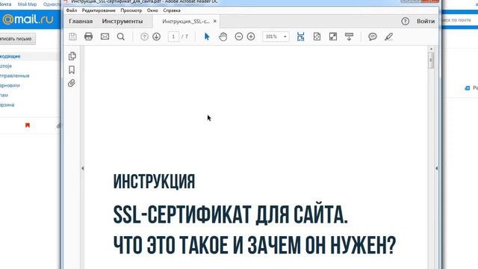Go to previous page arrow icon
478x269 pixels.
point(144,37)
